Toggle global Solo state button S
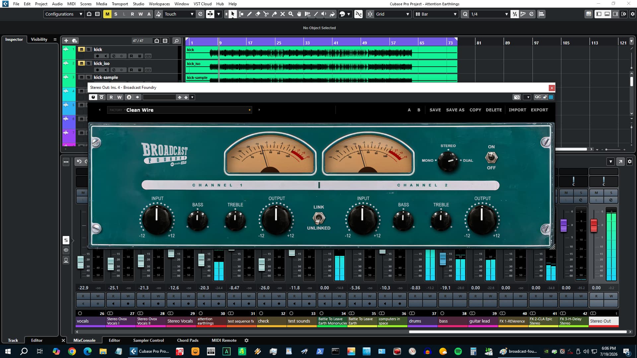 tap(115, 14)
